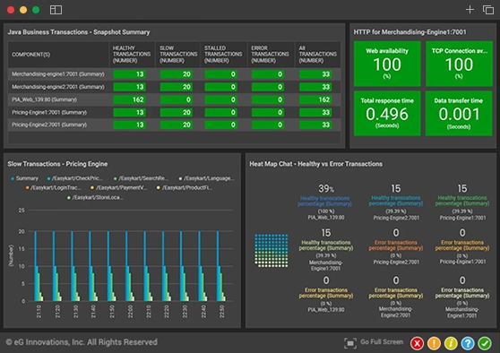Open the Web availability 100% tile
The image size is (500, 353).
tap(387, 64)
